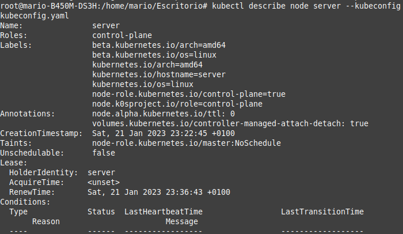Click the controller-managed-attach-detach annotation
The height and width of the screenshot is (234, 403).
click(230, 123)
